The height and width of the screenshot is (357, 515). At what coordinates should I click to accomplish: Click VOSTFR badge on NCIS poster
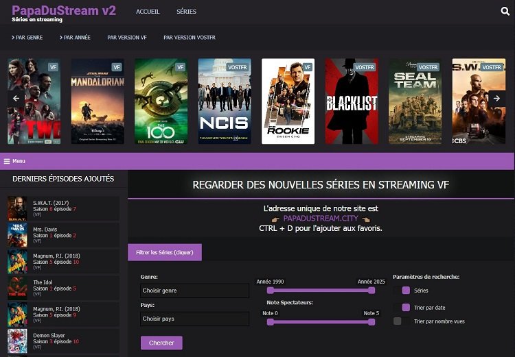pos(237,67)
